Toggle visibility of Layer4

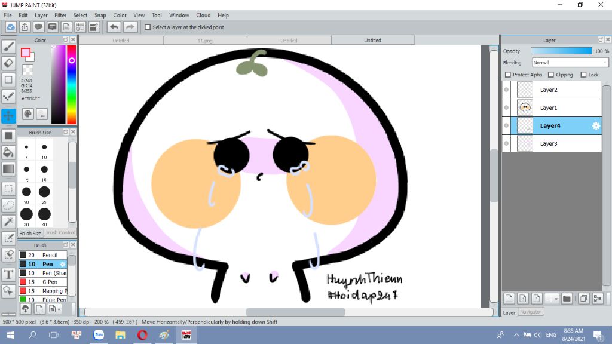point(506,125)
